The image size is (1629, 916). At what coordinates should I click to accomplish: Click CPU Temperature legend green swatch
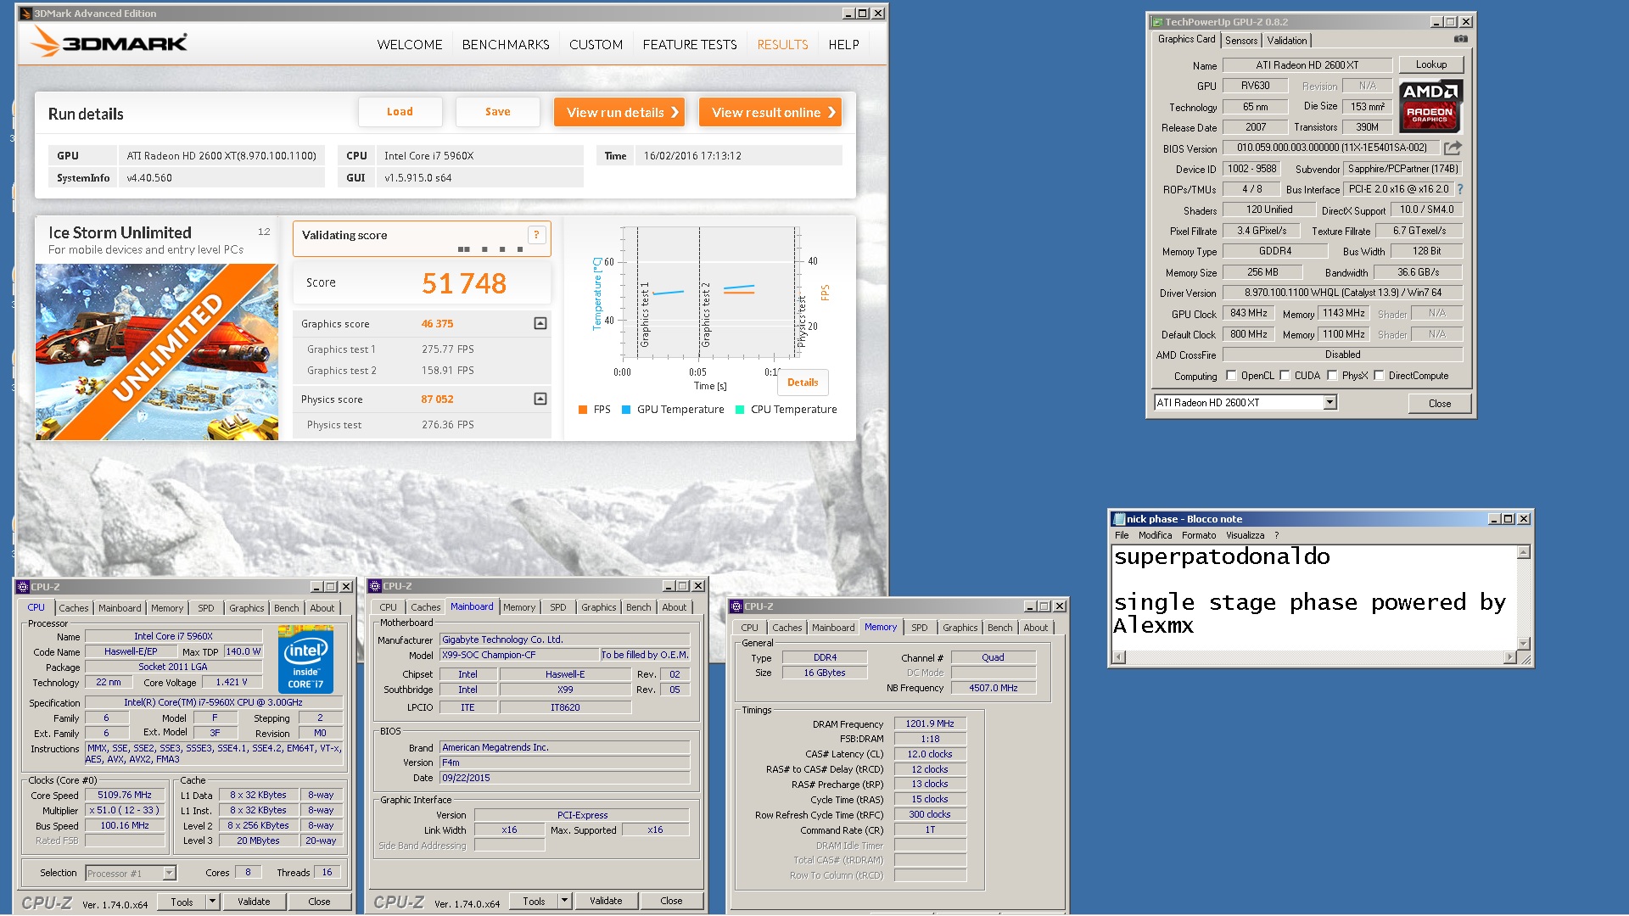(x=740, y=410)
